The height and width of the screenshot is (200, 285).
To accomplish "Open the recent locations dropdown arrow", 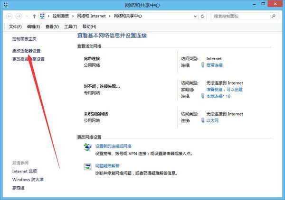I will [27, 16].
